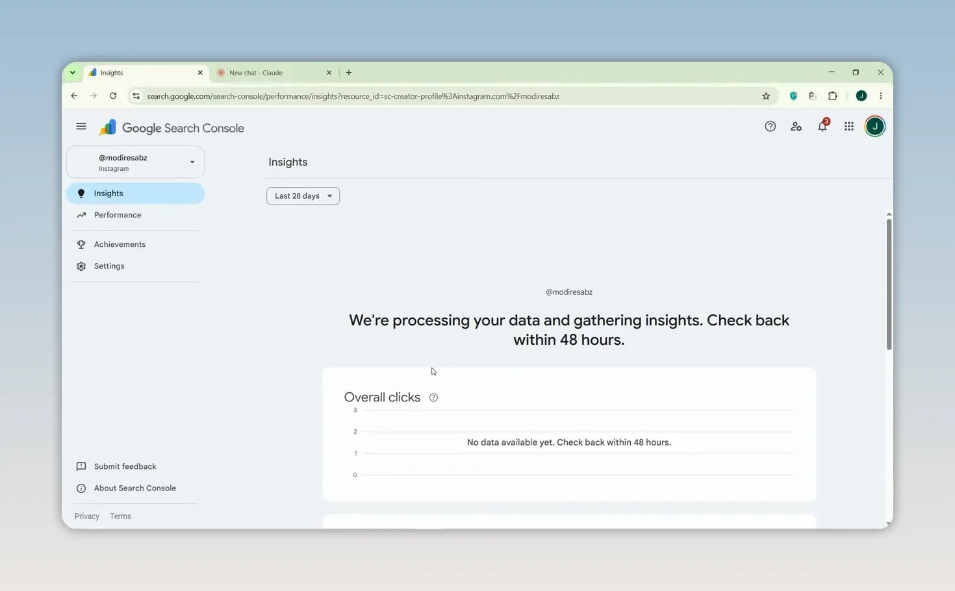Click the shield extension icon
The height and width of the screenshot is (591, 955).
(793, 96)
